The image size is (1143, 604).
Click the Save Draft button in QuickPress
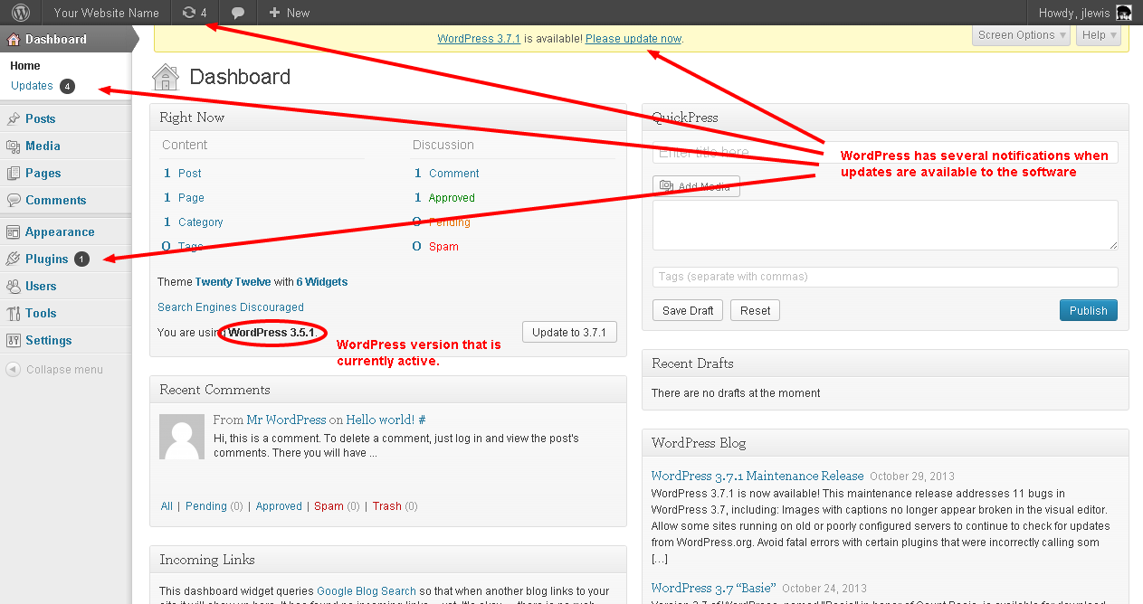tap(688, 310)
